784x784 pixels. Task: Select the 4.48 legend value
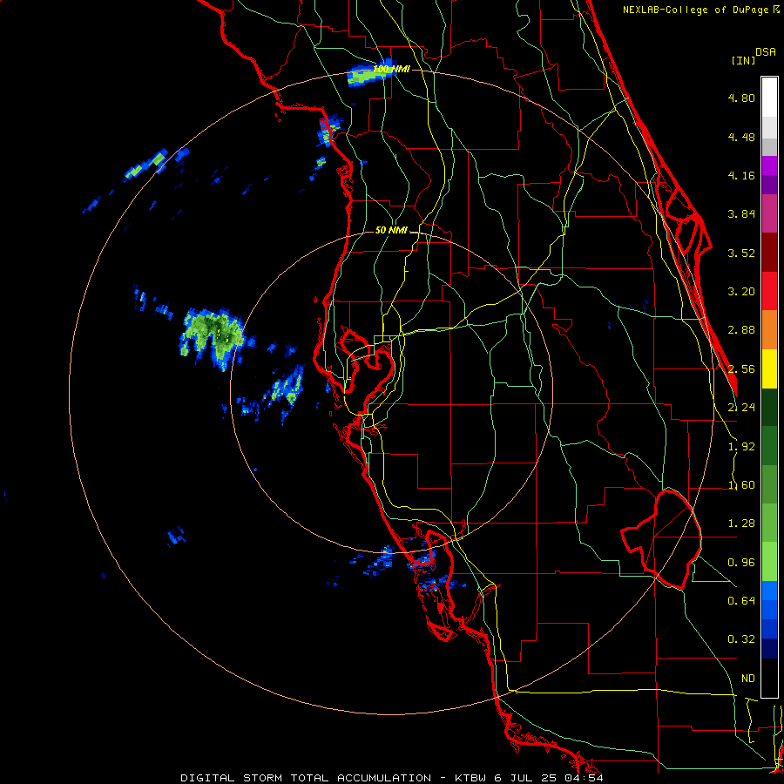[x=741, y=137]
